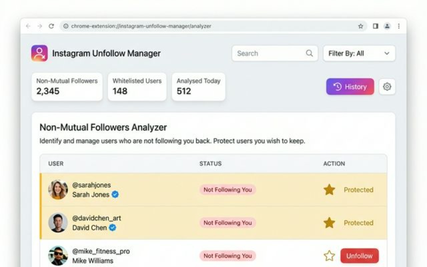Click the History button
427x267 pixels.
350,86
